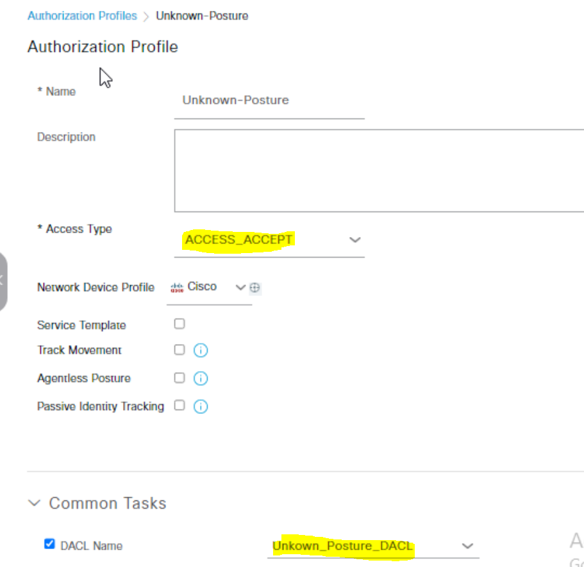
Task: Click the gray panel handle on left edge
Action: pyautogui.click(x=3, y=281)
